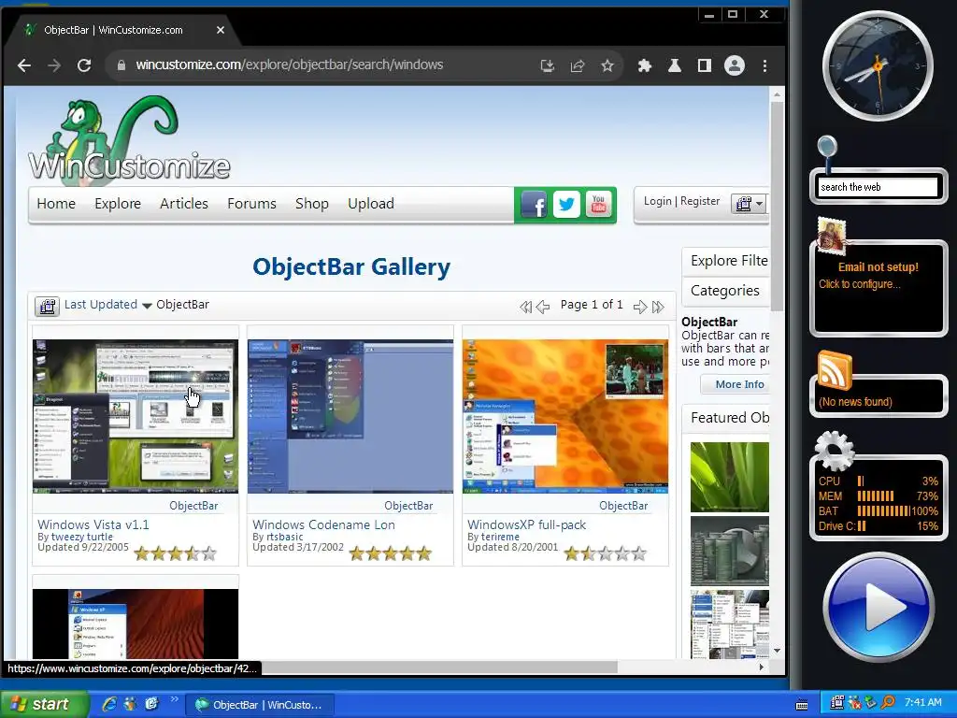Go back to the previous page
The image size is (957, 718).
point(23,65)
